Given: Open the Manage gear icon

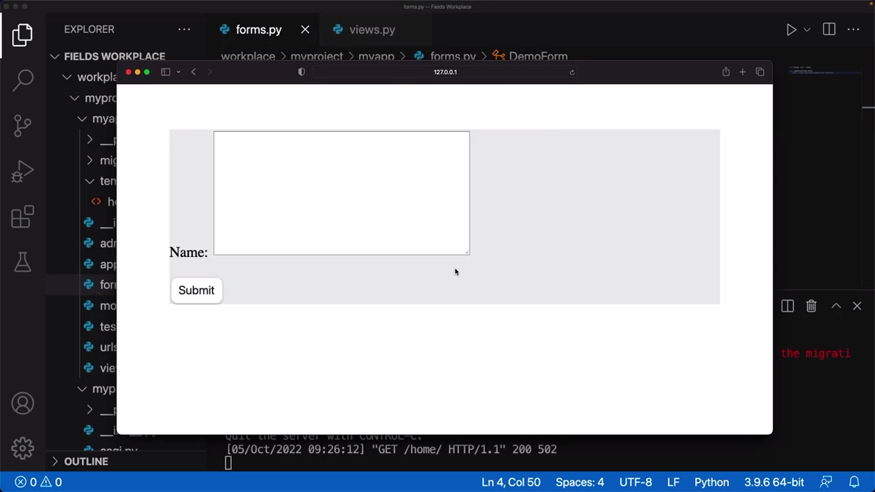Looking at the screenshot, I should (22, 448).
